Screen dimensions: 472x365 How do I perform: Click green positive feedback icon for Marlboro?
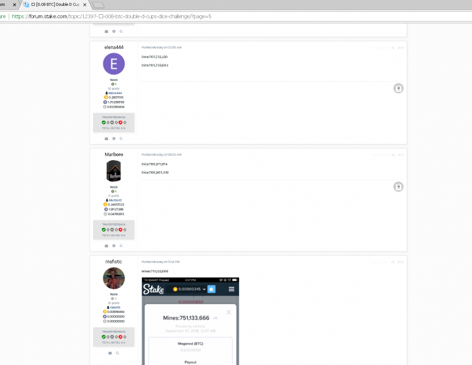tap(104, 230)
